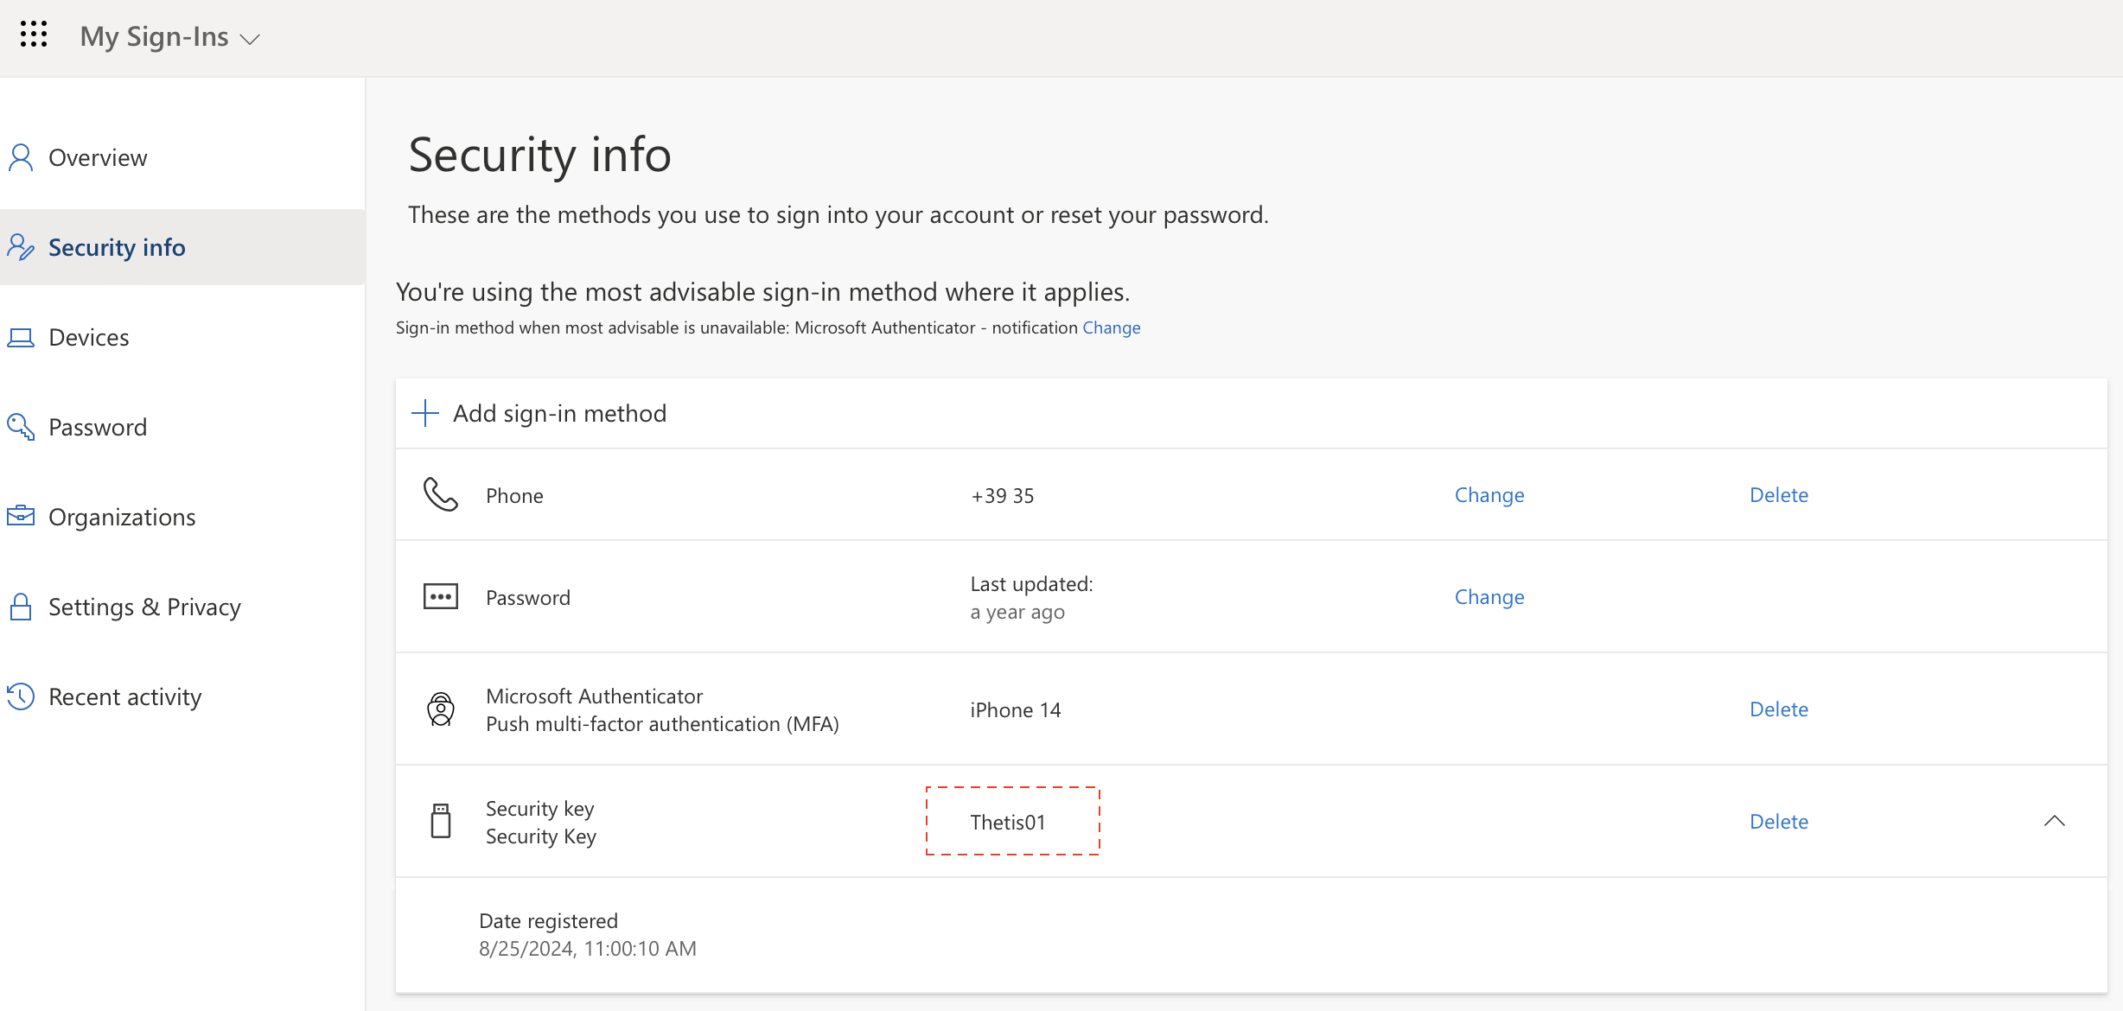Click the plus icon to add method

424,413
